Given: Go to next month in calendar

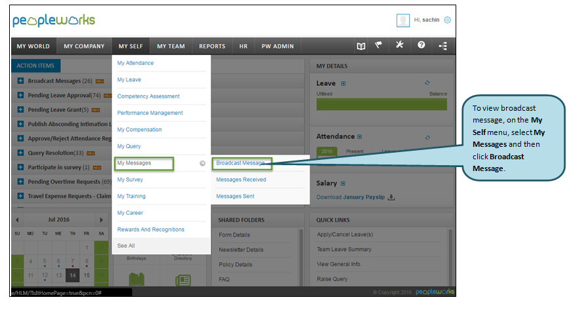Looking at the screenshot, I should 101,220.
